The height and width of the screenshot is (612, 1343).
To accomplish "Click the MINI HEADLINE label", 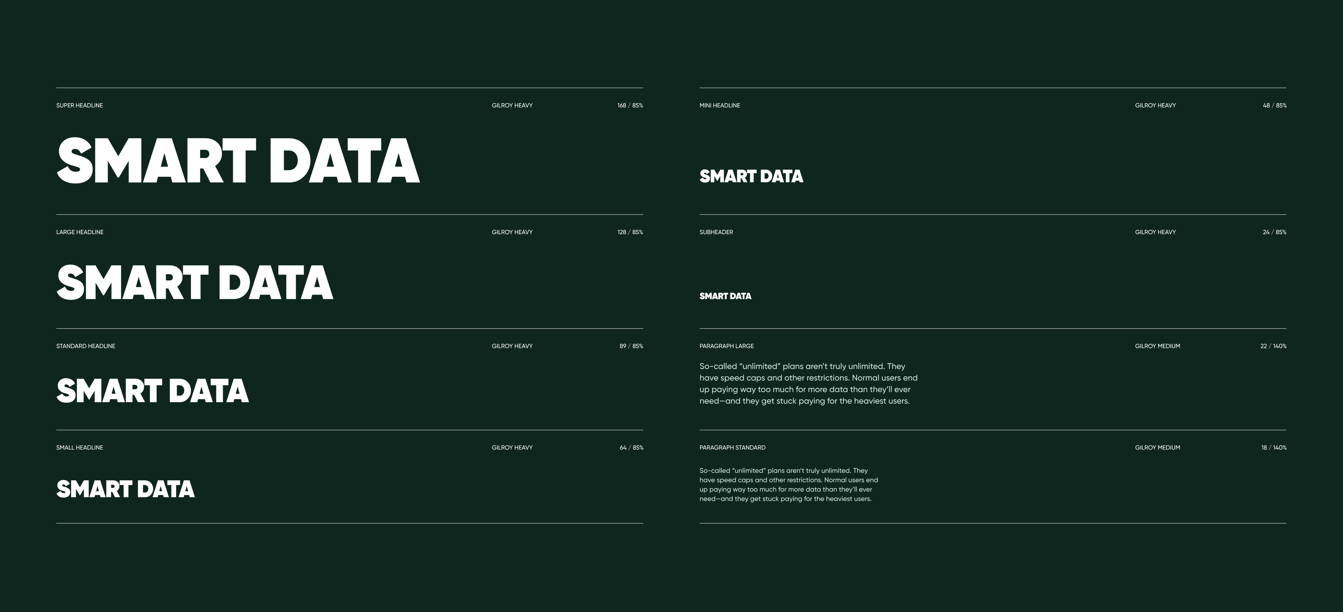I will point(720,105).
